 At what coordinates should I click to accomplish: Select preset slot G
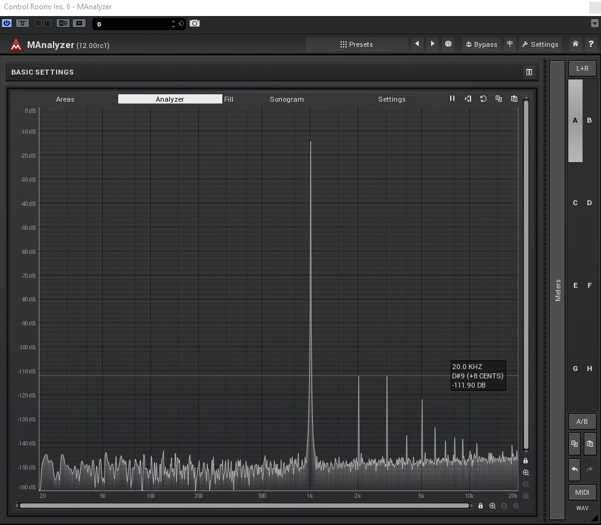click(575, 368)
